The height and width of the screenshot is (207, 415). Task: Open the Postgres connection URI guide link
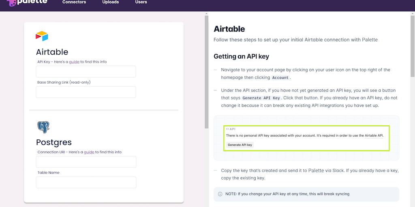(x=89, y=152)
